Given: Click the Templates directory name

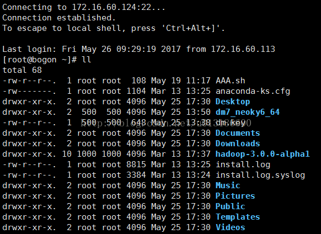Looking at the screenshot, I should tap(238, 217).
